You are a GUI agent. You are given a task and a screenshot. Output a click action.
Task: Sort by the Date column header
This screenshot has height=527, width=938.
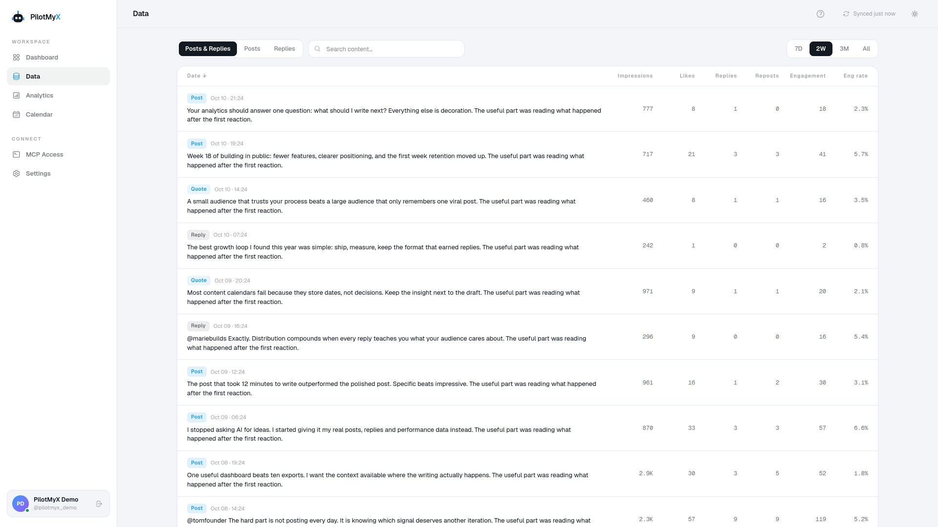[x=196, y=76]
